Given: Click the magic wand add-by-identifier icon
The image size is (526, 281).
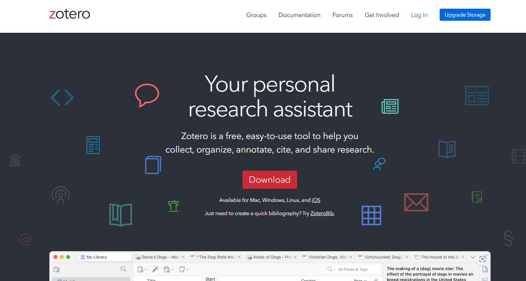Looking at the screenshot, I should (x=155, y=269).
